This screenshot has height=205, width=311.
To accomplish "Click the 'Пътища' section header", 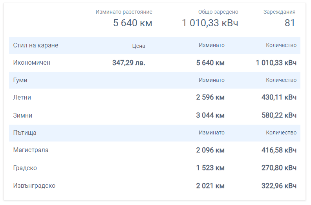I will click(x=25, y=133).
